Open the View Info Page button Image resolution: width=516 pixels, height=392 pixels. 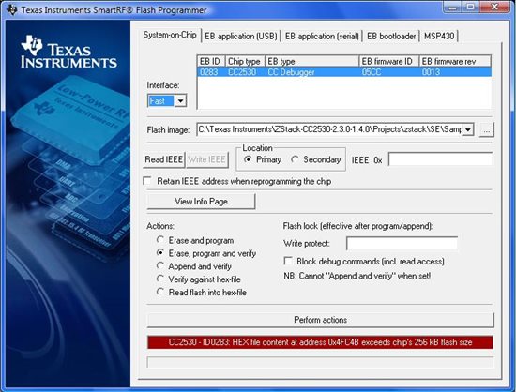click(201, 202)
